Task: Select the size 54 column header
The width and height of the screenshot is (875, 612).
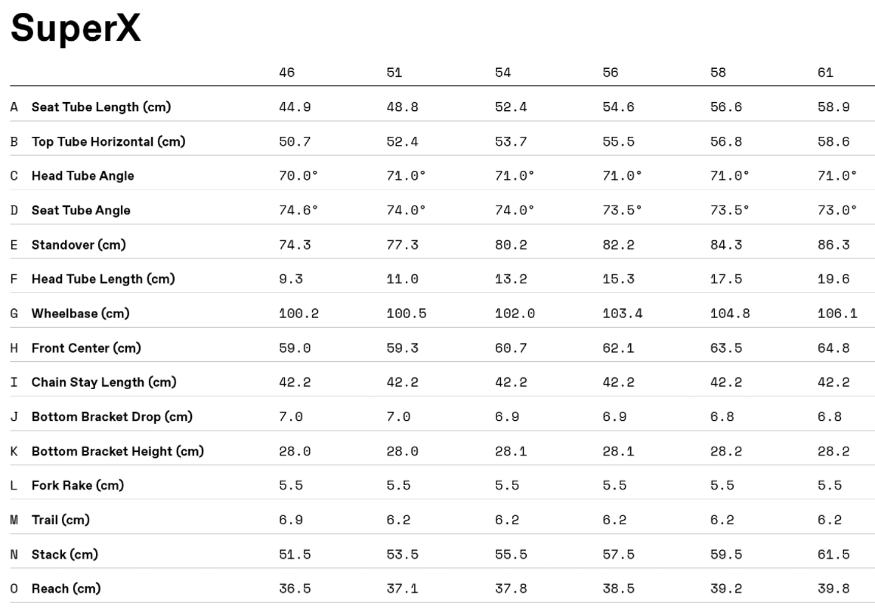Action: (502, 73)
